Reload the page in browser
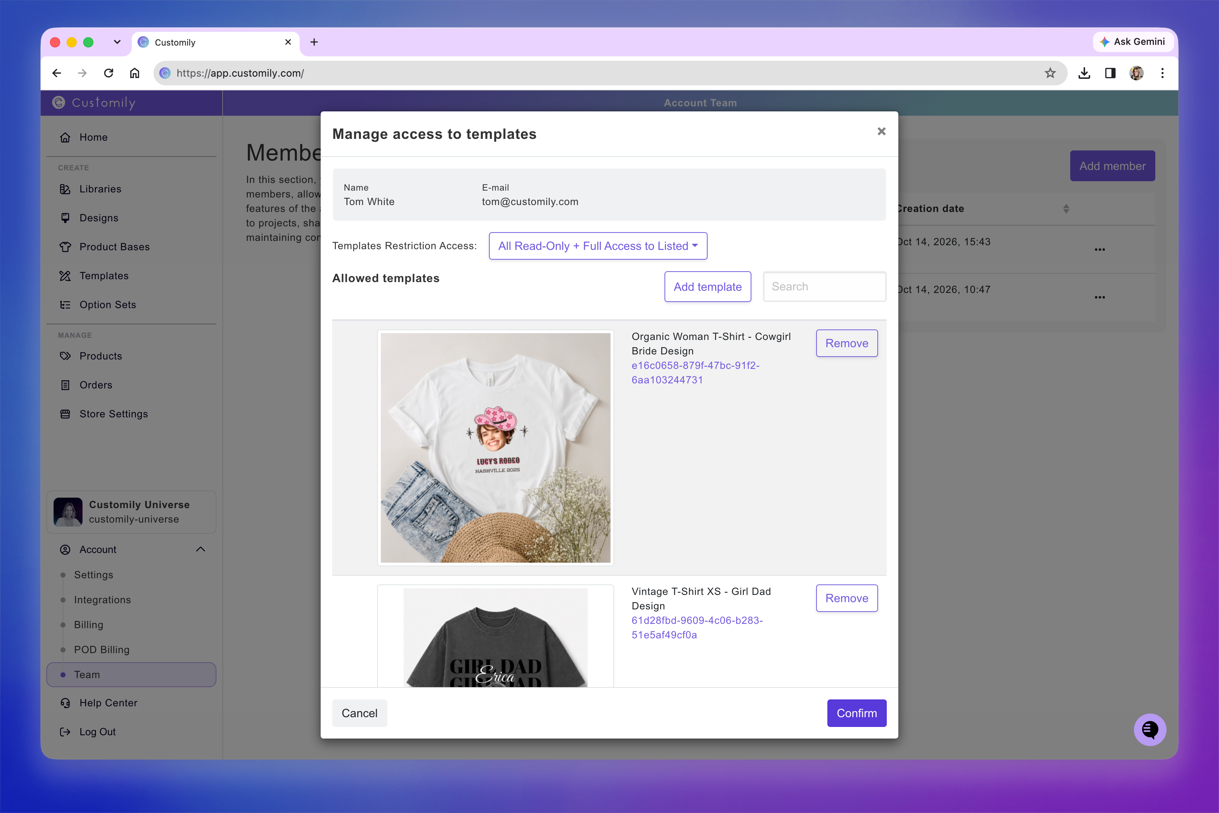Screen dimensions: 1219x813 109,73
